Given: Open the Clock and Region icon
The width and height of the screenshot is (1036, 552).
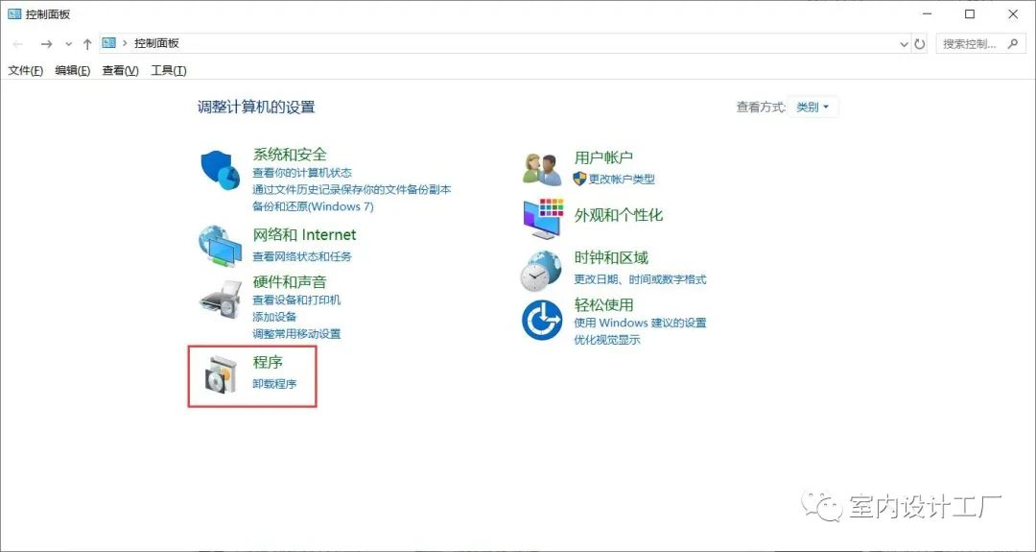Looking at the screenshot, I should [540, 271].
